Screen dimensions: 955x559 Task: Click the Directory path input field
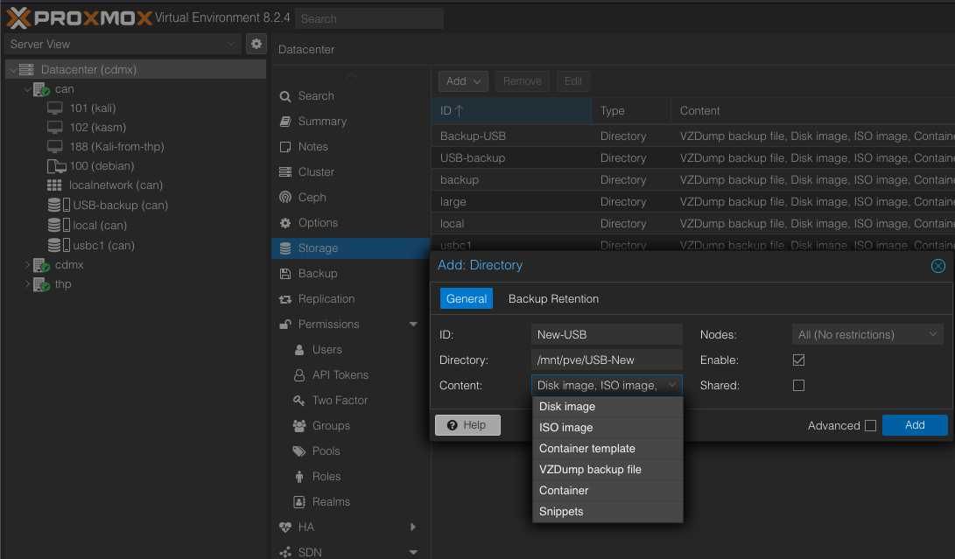click(606, 360)
